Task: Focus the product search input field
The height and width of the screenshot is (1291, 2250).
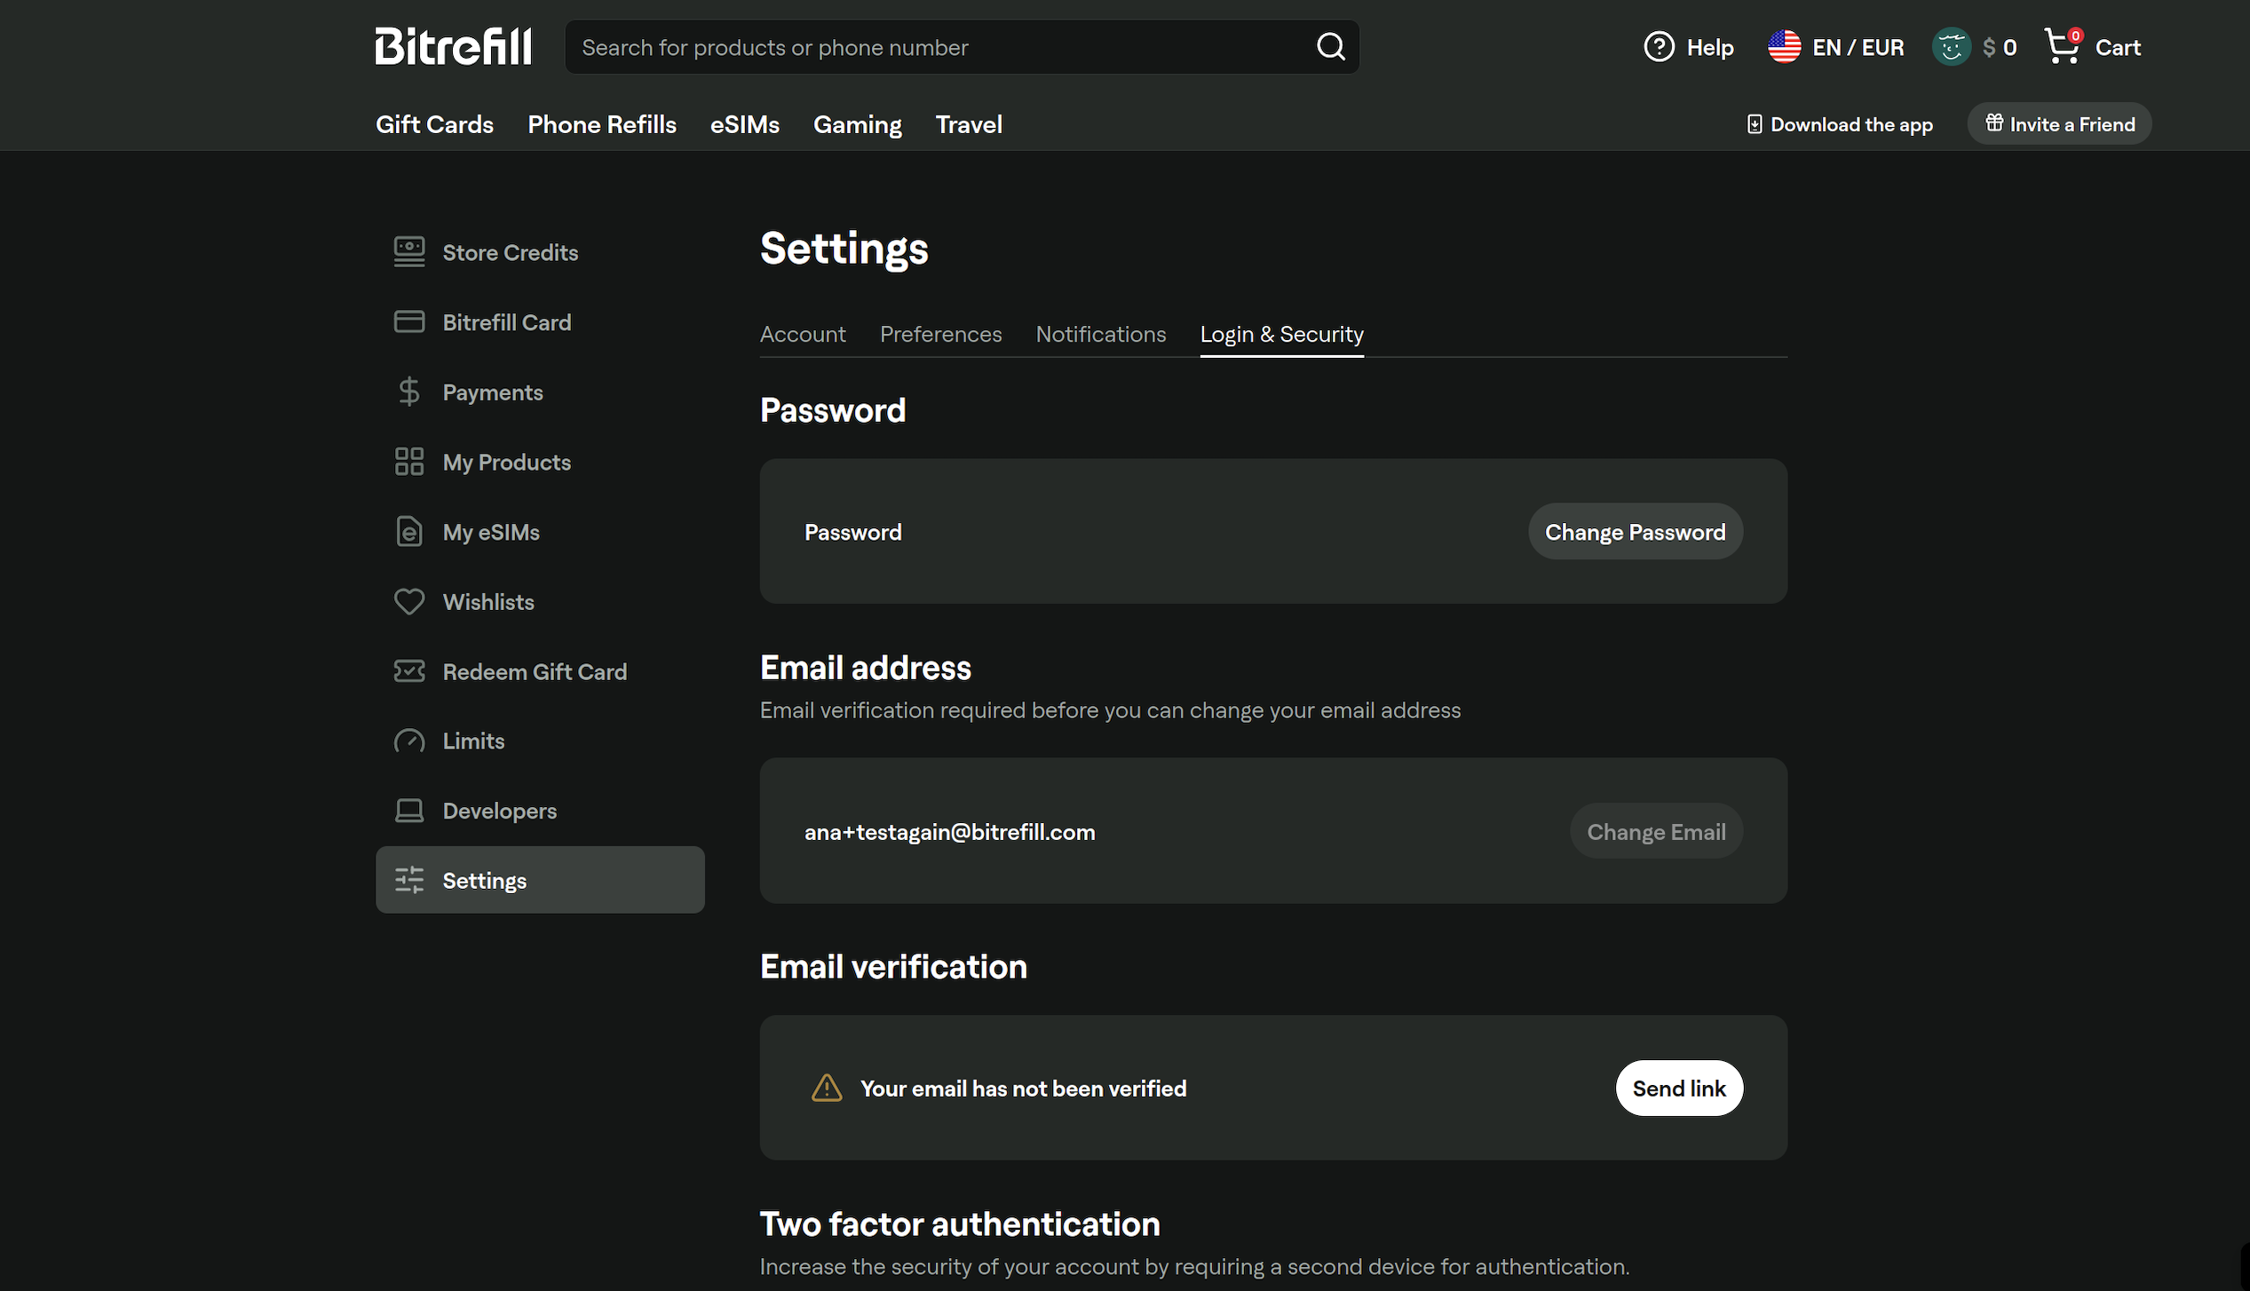Action: 941,47
